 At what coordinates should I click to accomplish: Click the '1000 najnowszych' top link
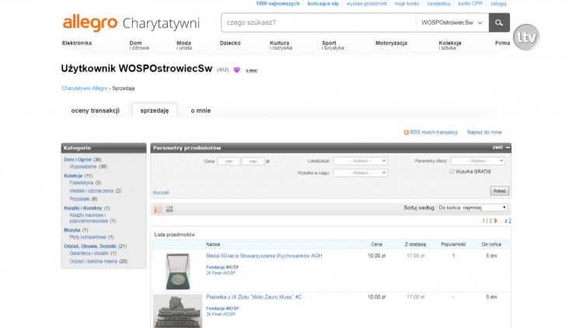pos(278,4)
